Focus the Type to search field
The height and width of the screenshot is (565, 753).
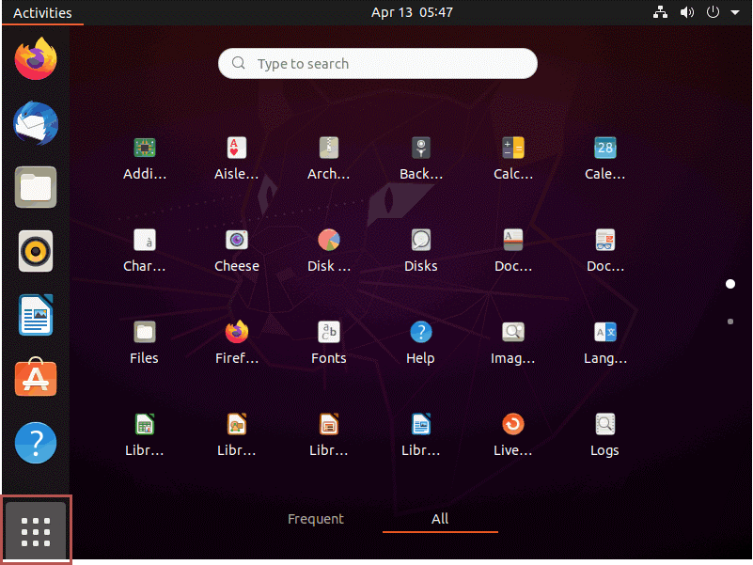pos(378,63)
